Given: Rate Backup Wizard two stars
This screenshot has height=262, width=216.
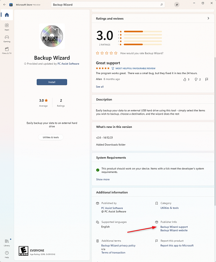Looking at the screenshot, I should coord(102,53).
